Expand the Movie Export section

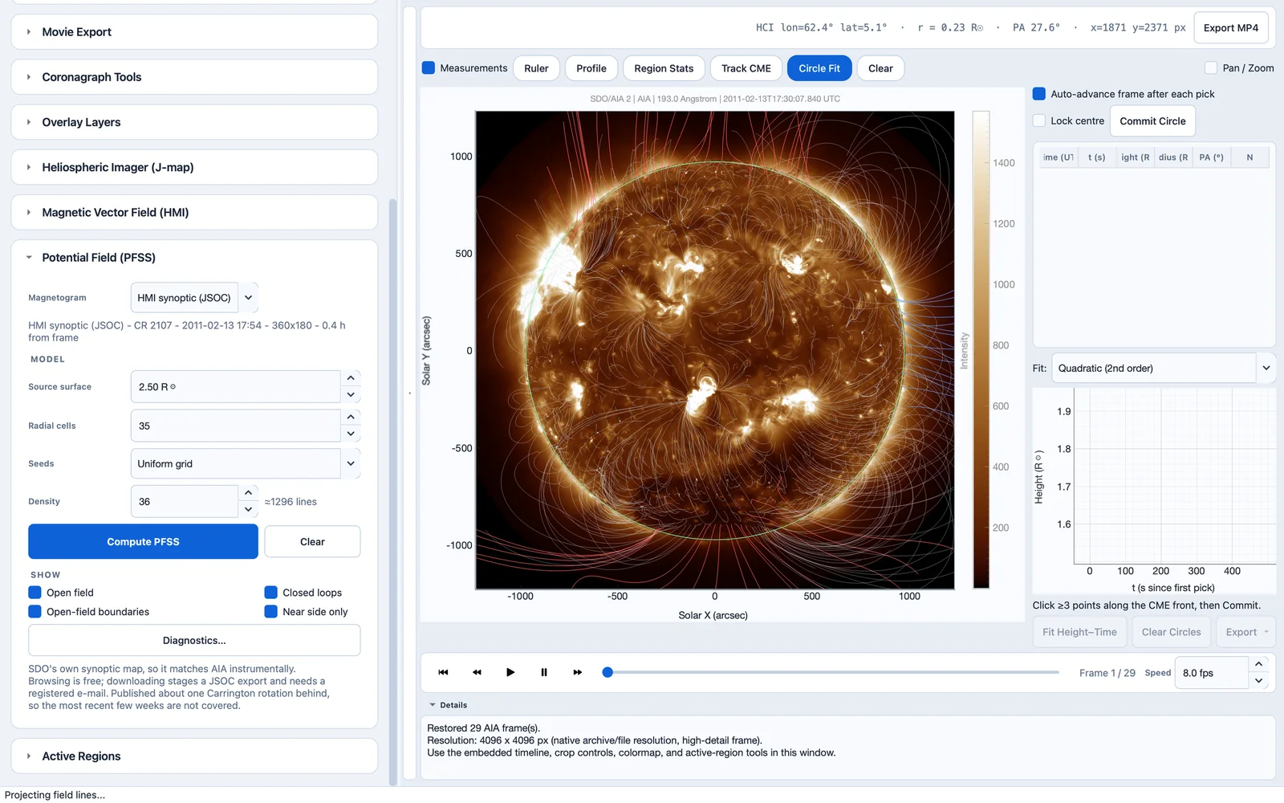194,32
